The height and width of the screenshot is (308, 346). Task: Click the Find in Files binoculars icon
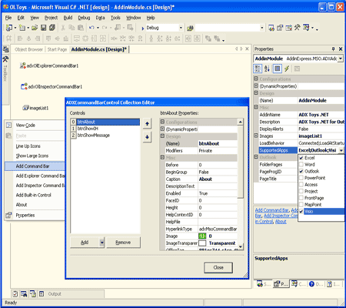tap(190, 28)
